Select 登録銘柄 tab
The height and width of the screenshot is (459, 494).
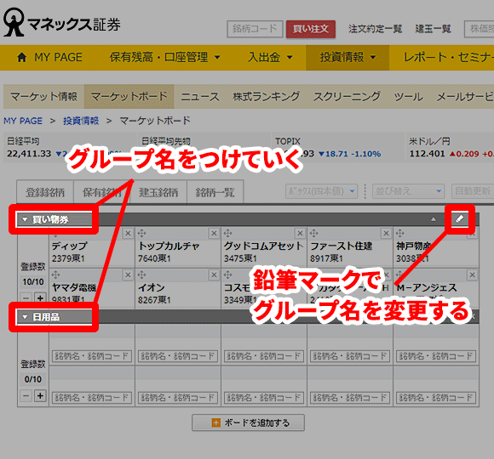(45, 192)
